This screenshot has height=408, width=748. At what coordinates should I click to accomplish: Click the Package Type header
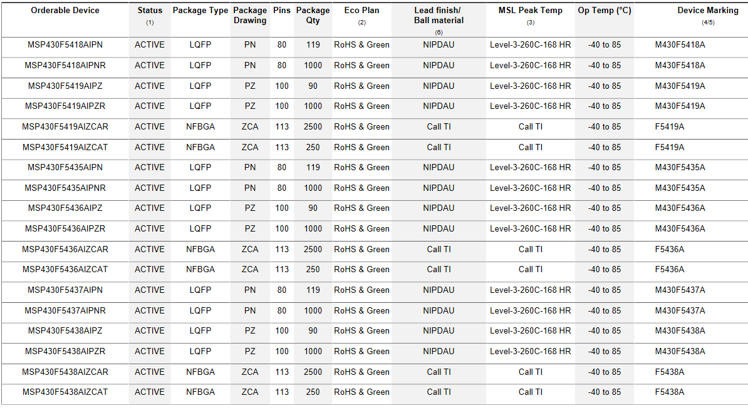click(200, 11)
